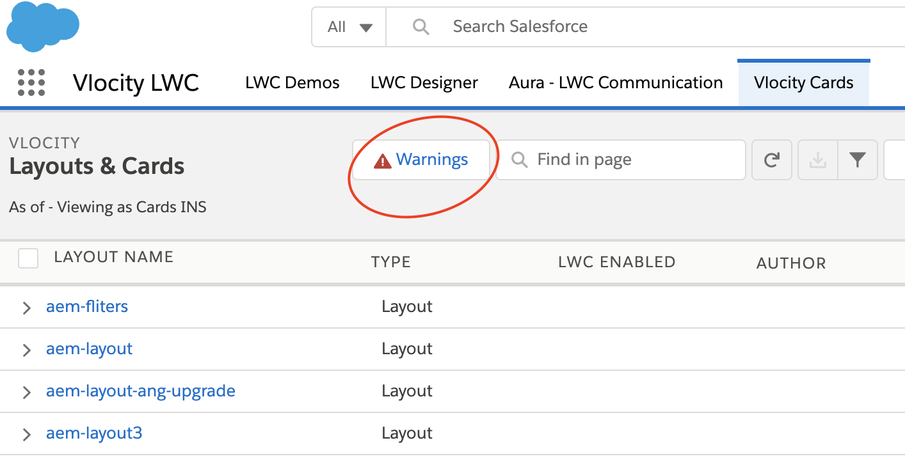Click the LWC ENABLED column header
Image resolution: width=905 pixels, height=468 pixels.
617,262
